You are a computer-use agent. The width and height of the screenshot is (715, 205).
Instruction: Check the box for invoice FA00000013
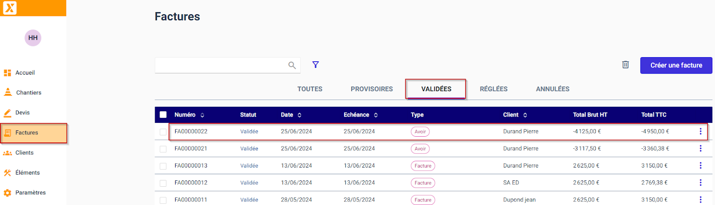point(163,166)
